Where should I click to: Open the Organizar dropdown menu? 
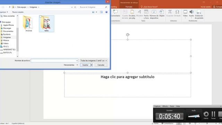tap(4, 12)
